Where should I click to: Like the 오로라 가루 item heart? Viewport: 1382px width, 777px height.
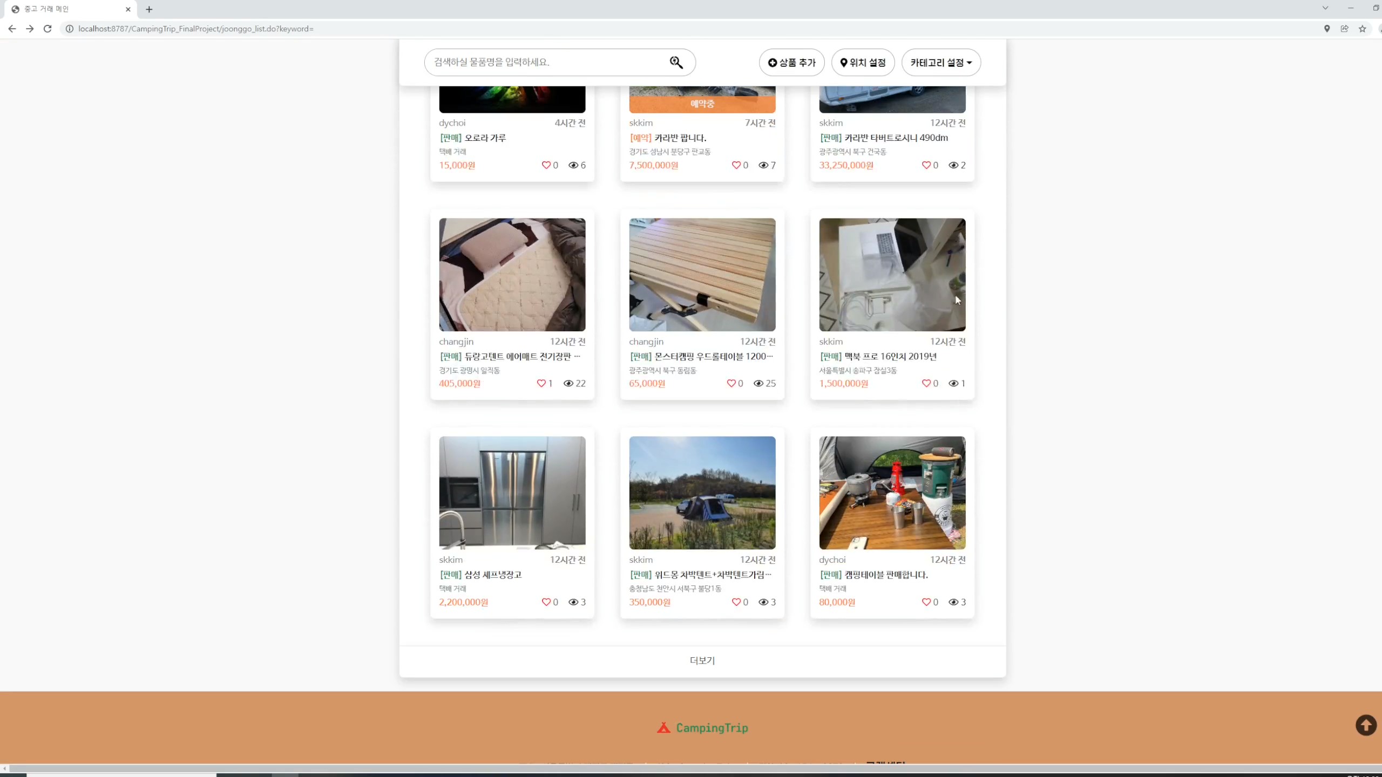click(546, 165)
